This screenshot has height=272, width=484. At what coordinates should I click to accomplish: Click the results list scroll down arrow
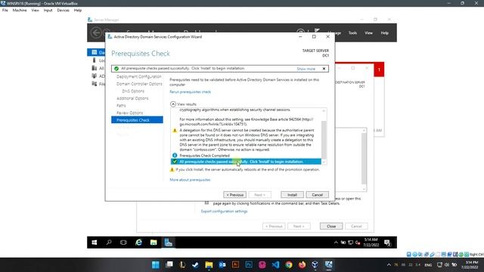pos(324,162)
